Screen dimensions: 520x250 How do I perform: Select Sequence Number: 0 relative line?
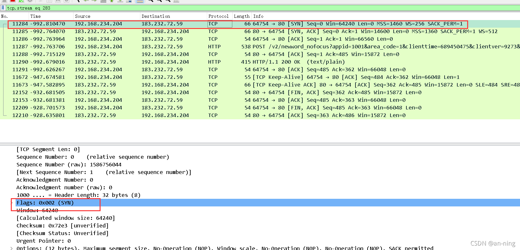point(93,157)
